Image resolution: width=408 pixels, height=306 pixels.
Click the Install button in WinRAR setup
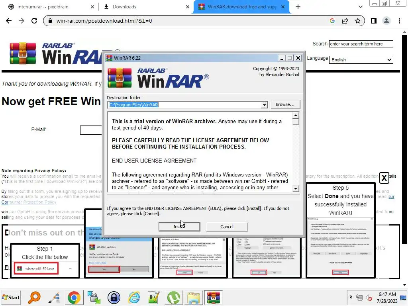[179, 227]
